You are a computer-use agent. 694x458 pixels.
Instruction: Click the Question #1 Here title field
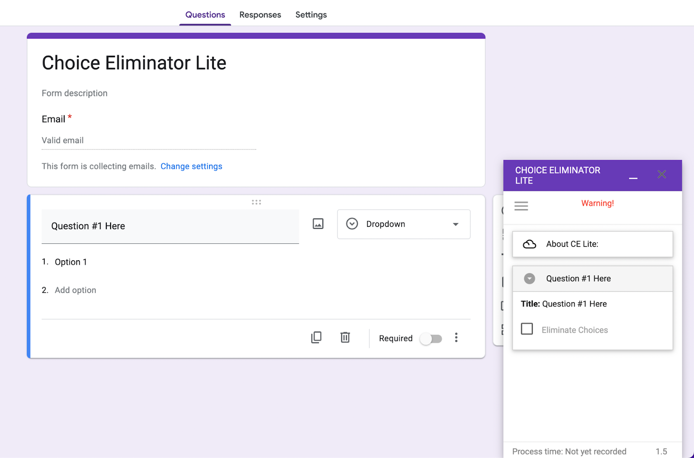(170, 226)
